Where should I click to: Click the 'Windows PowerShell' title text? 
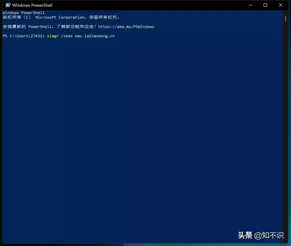pyautogui.click(x=32, y=5)
